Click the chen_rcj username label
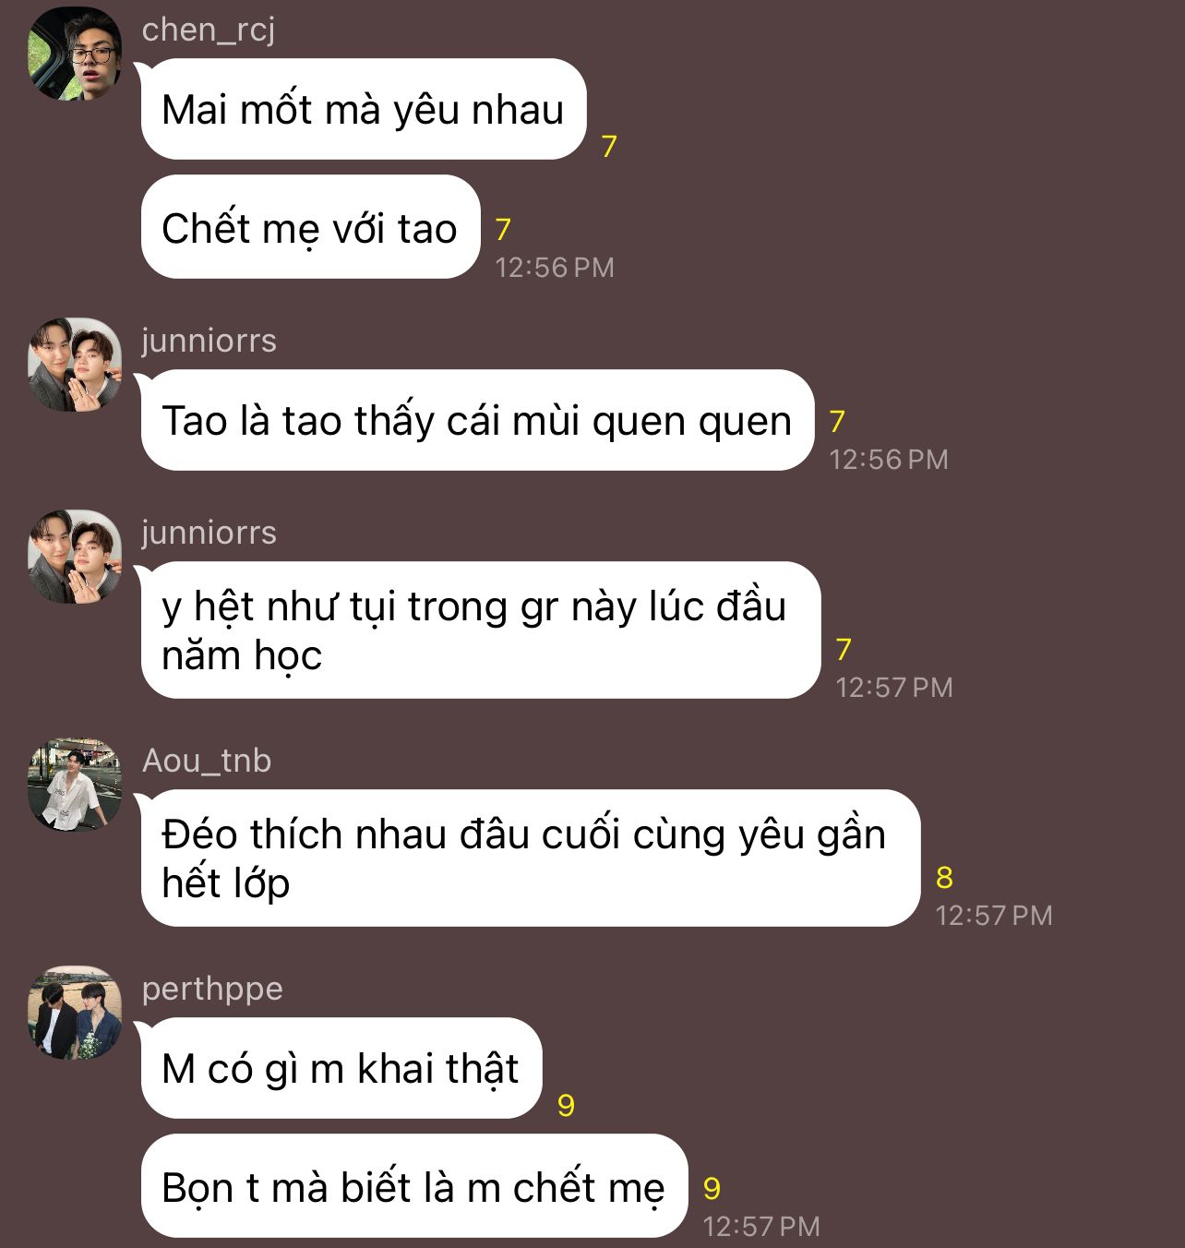Screen dimensions: 1185x1248 tap(209, 30)
